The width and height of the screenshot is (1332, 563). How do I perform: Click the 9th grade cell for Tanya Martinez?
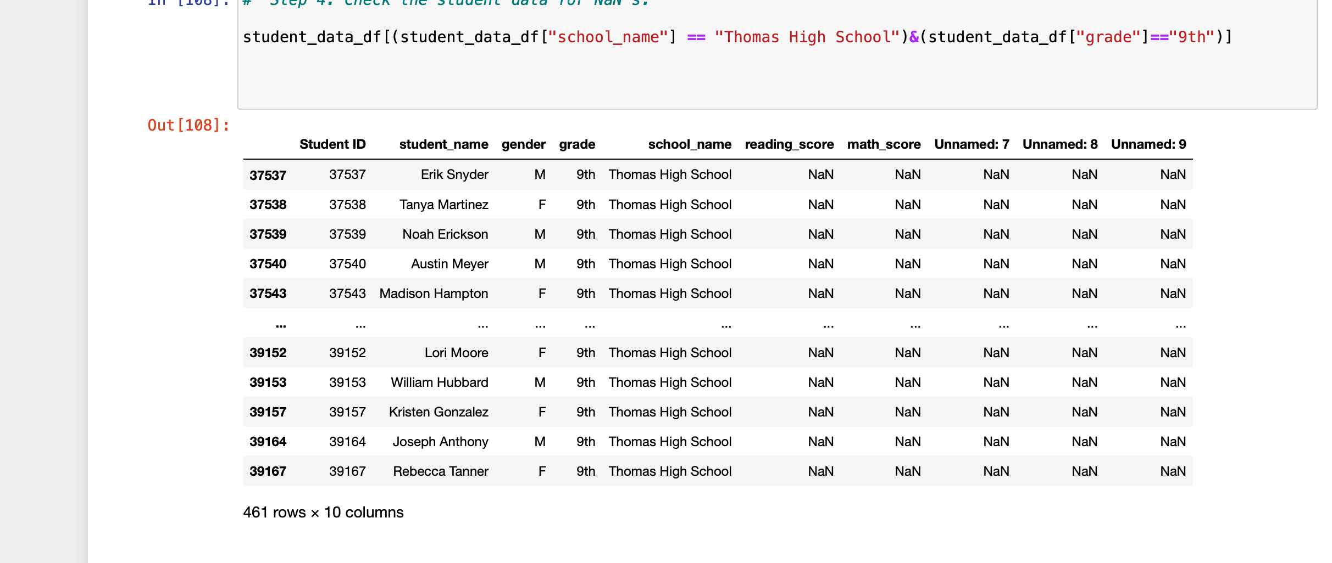pyautogui.click(x=586, y=205)
